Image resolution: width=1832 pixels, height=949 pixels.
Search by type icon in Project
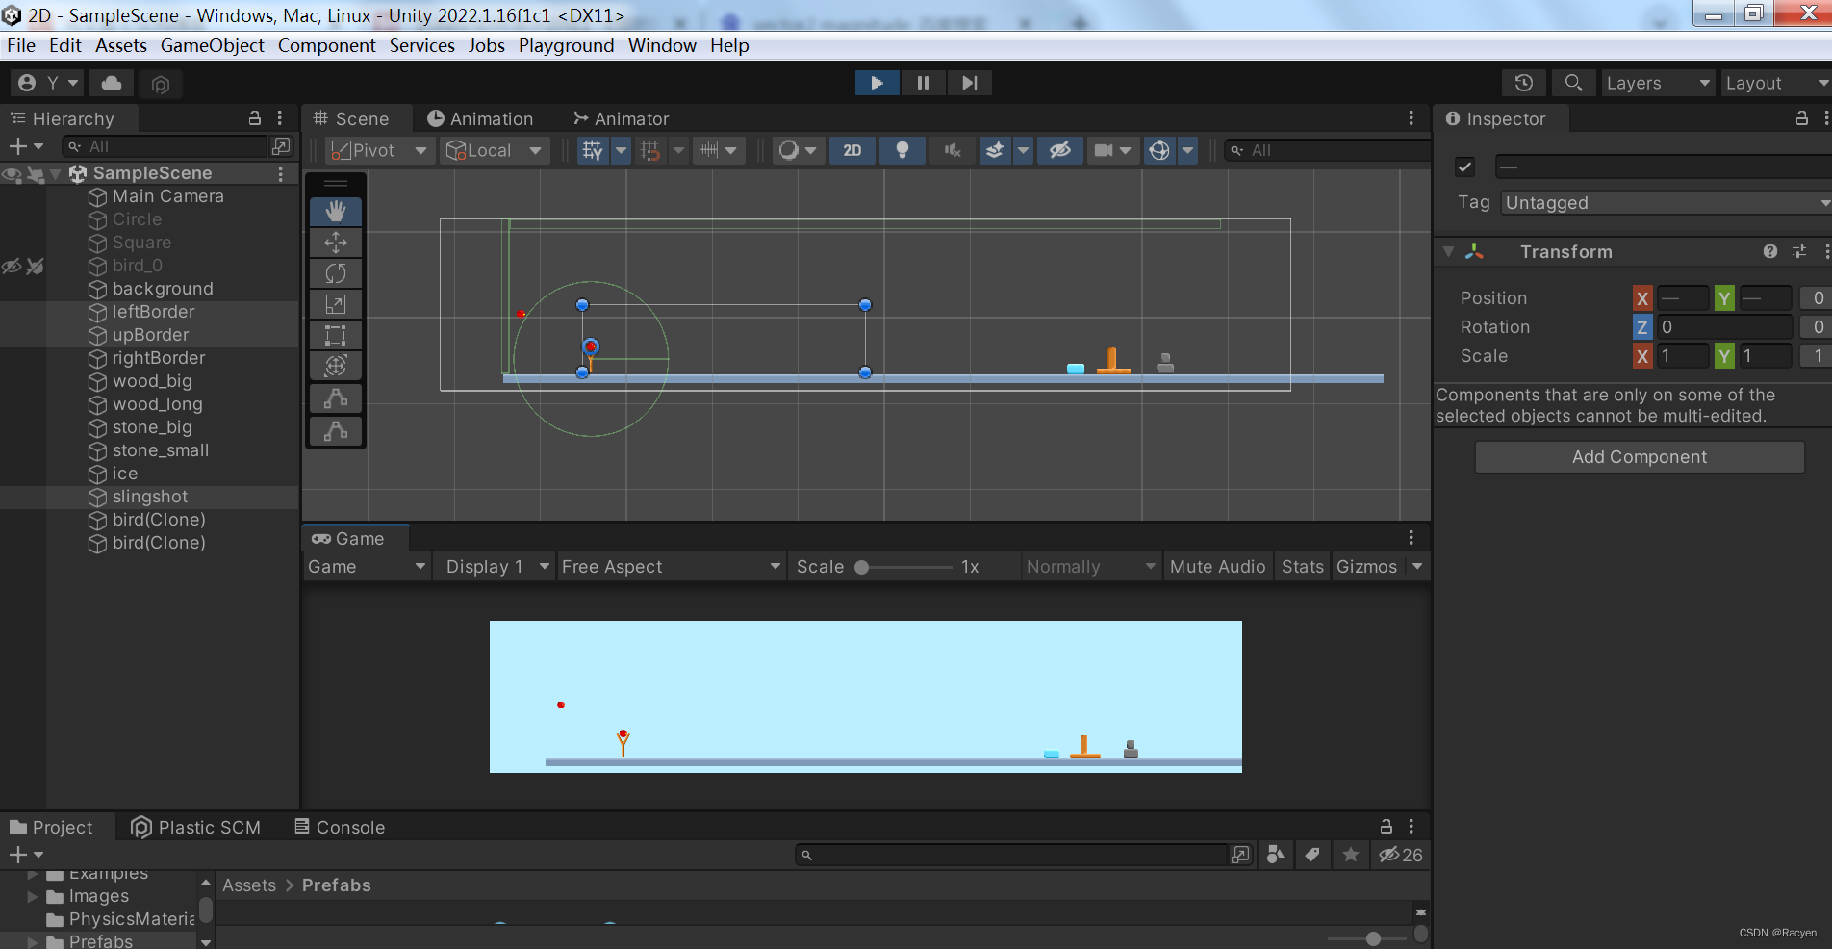1276,855
